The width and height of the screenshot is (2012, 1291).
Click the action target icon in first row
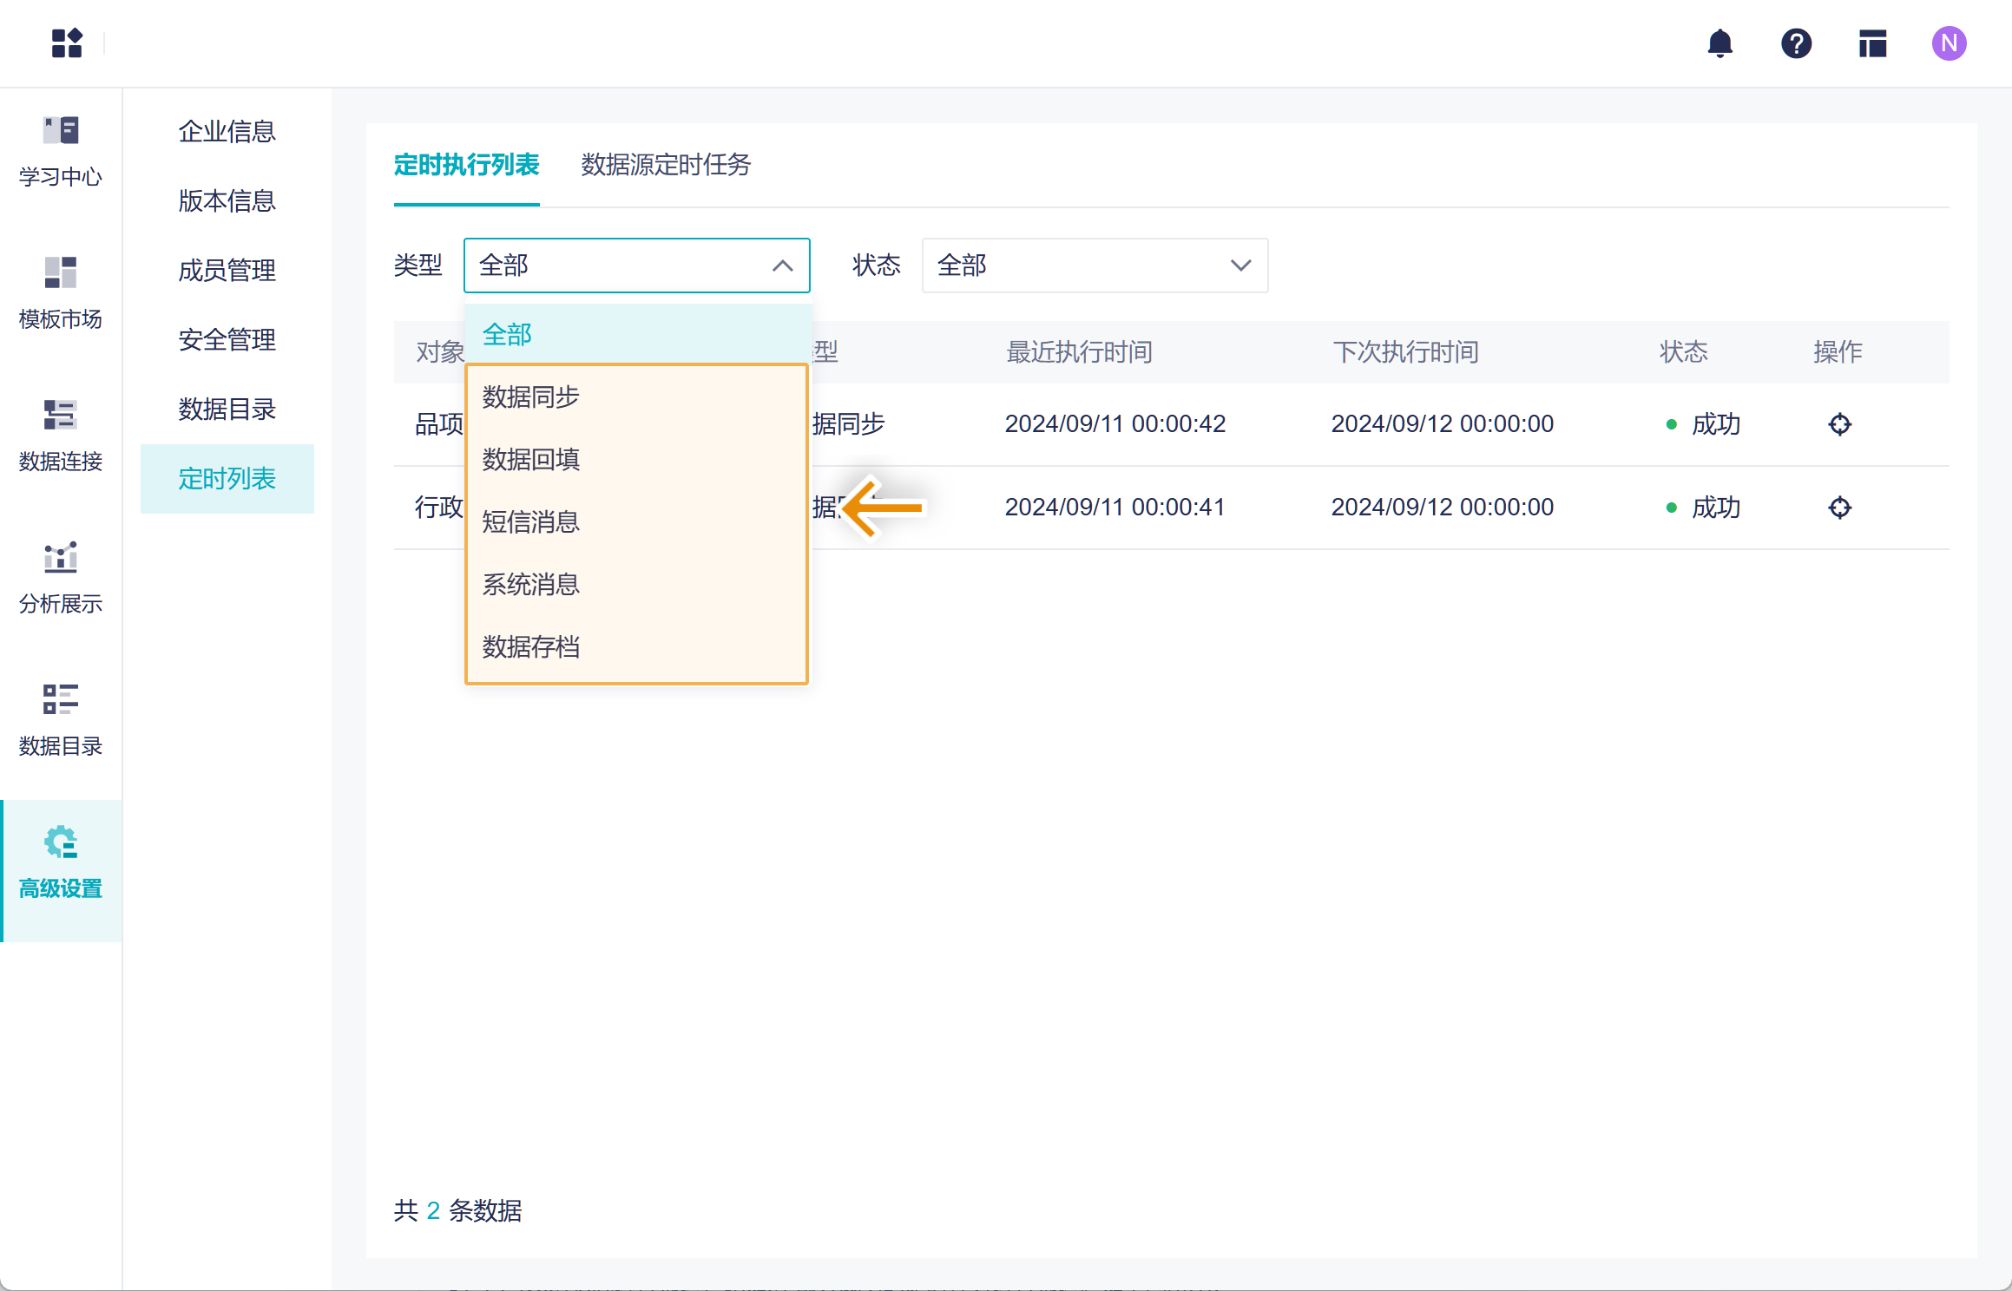click(1839, 424)
